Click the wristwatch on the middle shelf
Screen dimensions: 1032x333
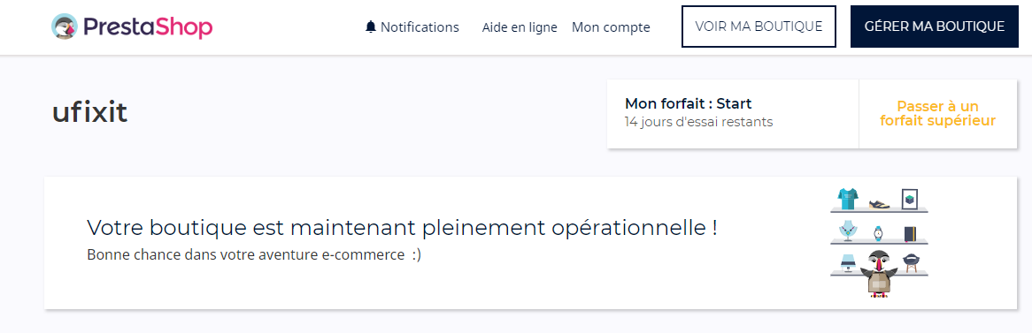click(x=878, y=233)
